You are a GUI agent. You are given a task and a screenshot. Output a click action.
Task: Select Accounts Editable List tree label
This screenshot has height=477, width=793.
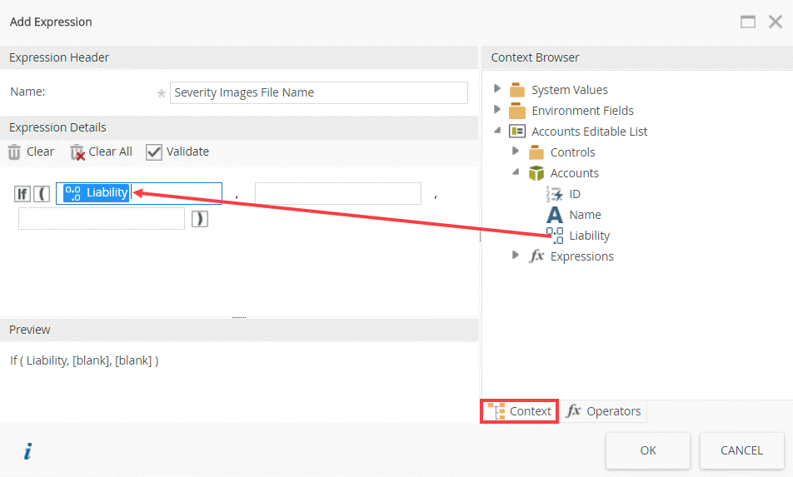point(589,132)
